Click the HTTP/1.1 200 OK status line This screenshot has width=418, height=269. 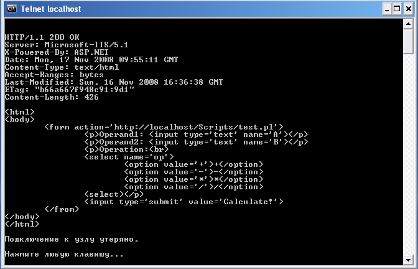42,37
